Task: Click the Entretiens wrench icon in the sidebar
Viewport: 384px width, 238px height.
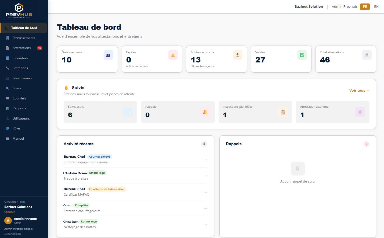Action: click(x=8, y=68)
